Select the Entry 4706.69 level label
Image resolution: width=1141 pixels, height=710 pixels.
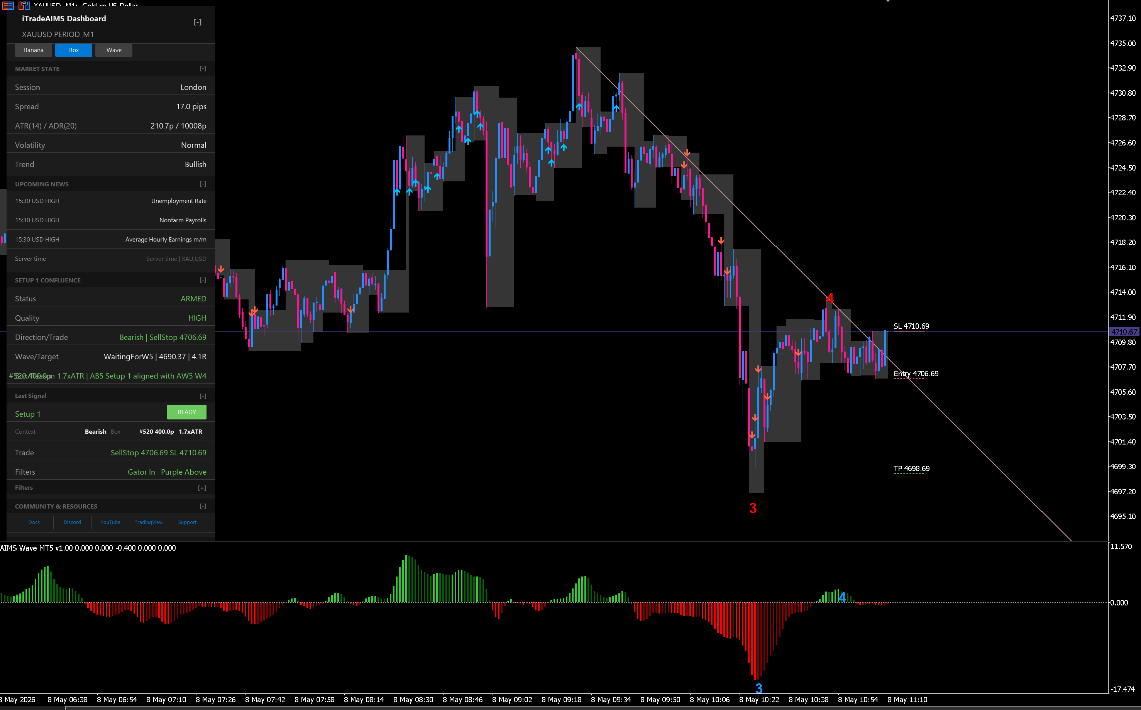[x=916, y=374]
